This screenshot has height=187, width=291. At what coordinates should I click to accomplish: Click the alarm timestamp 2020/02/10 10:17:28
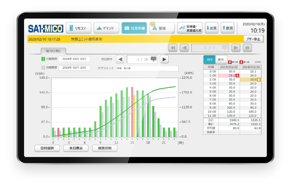pos(44,39)
